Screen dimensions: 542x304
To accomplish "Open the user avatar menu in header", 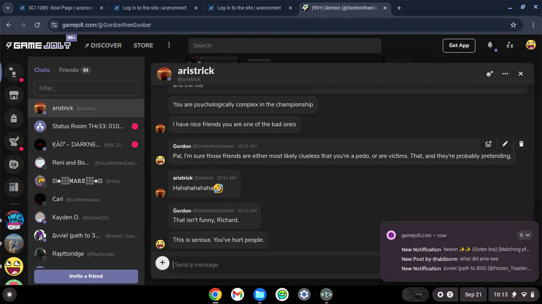I will point(531,45).
